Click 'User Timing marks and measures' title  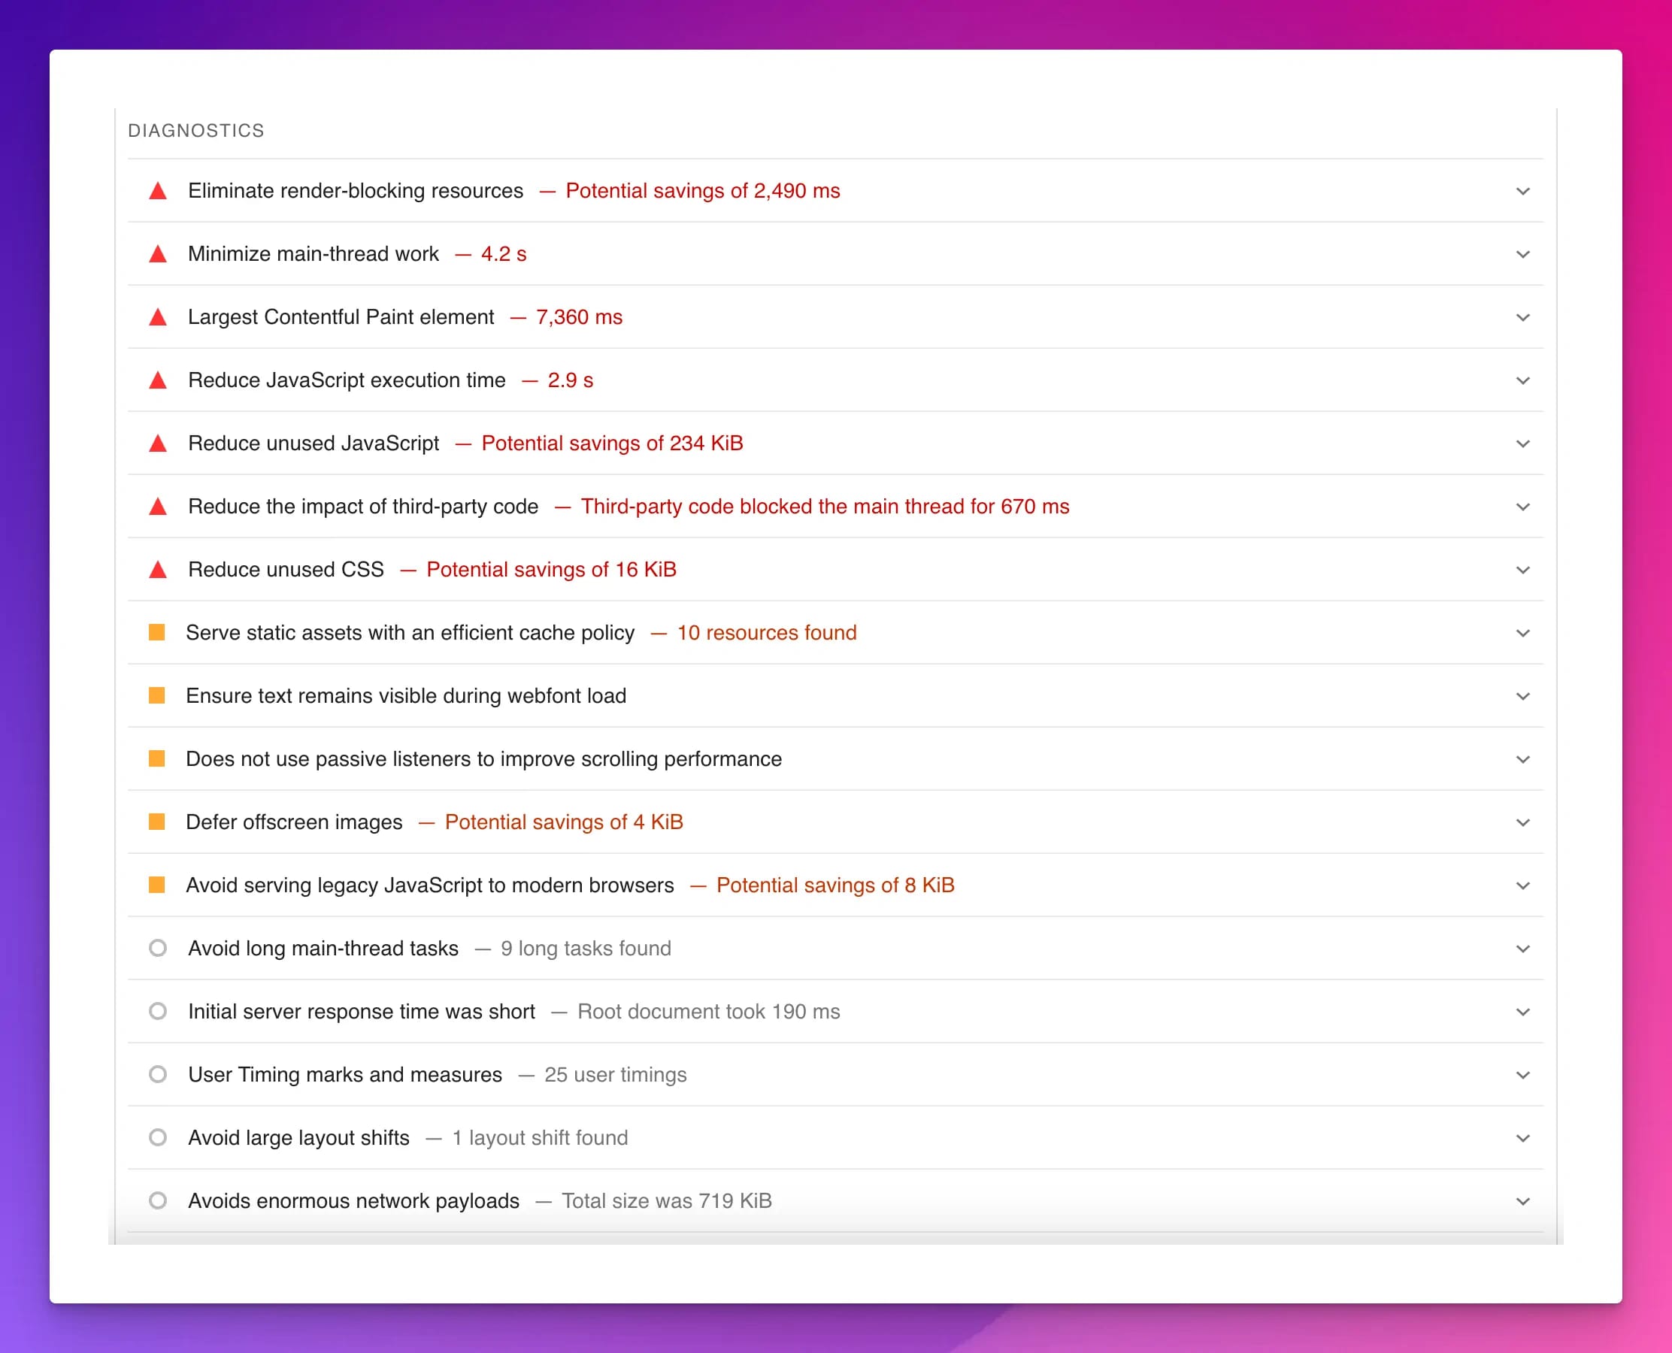tap(344, 1075)
